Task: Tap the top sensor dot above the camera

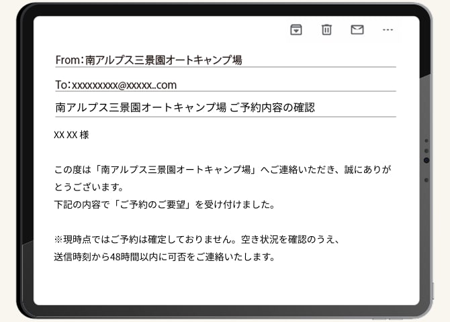Action: [x=426, y=142]
